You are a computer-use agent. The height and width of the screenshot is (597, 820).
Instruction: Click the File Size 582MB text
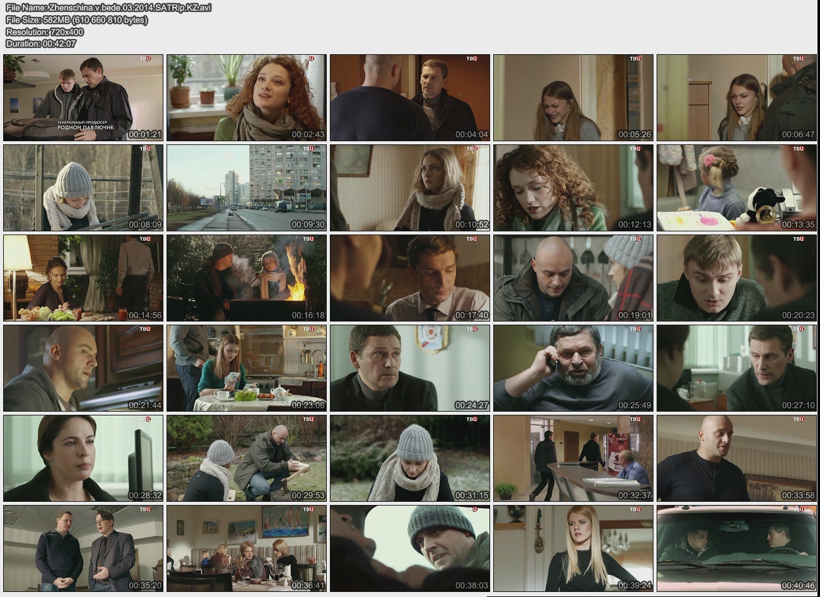(77, 20)
